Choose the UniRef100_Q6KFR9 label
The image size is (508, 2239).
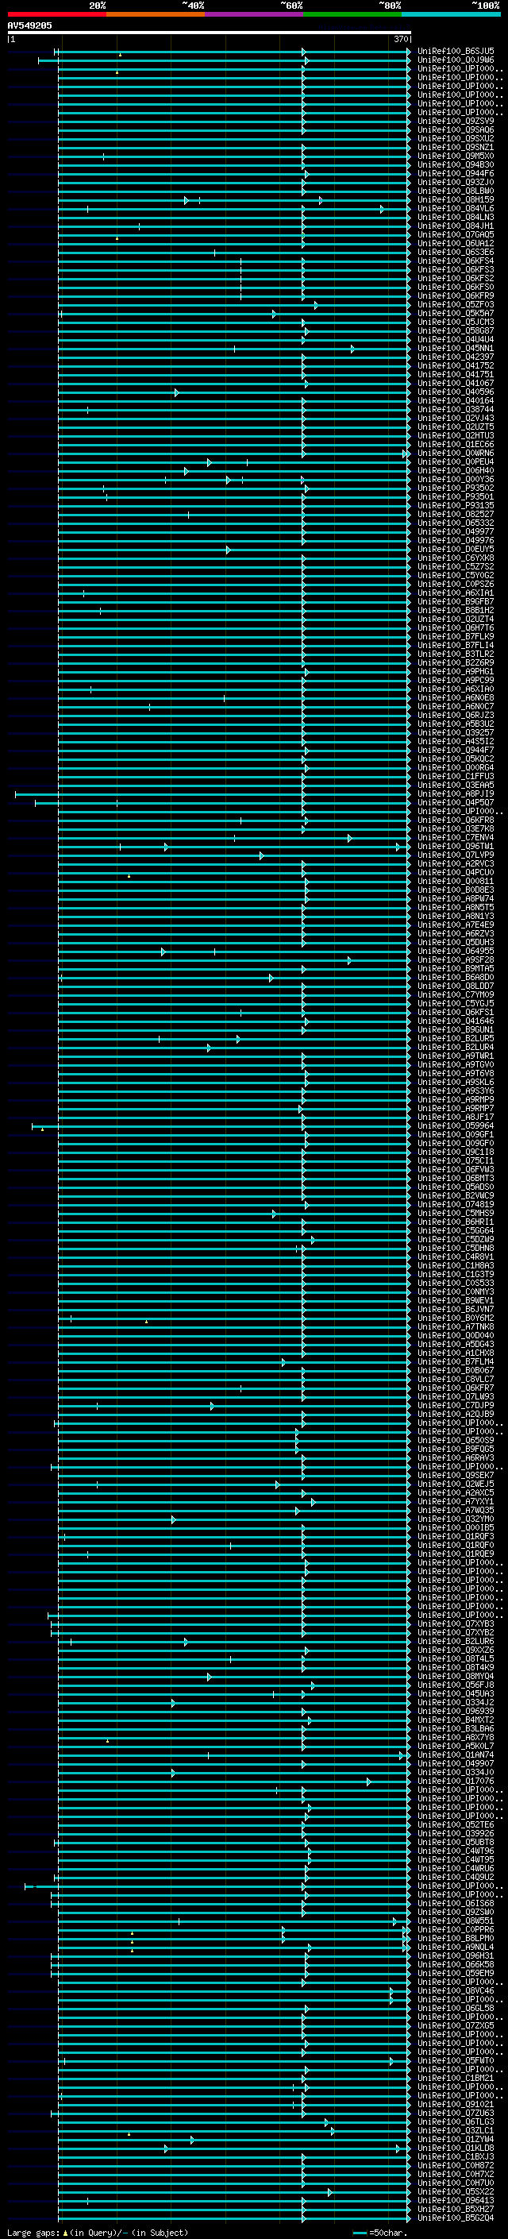tap(456, 295)
